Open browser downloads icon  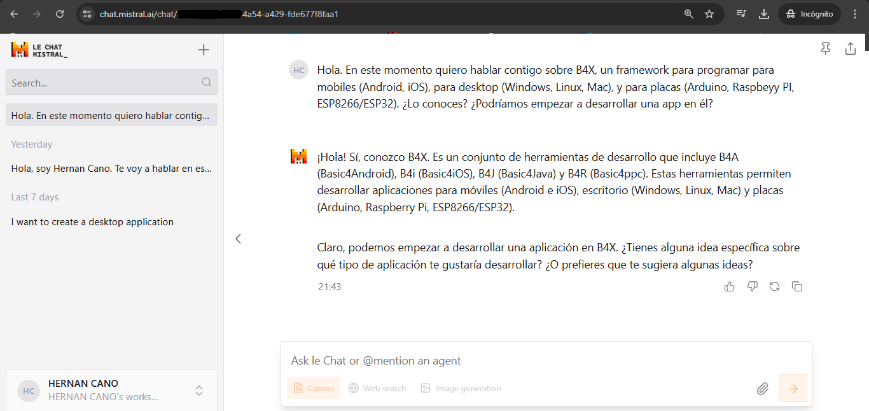764,14
